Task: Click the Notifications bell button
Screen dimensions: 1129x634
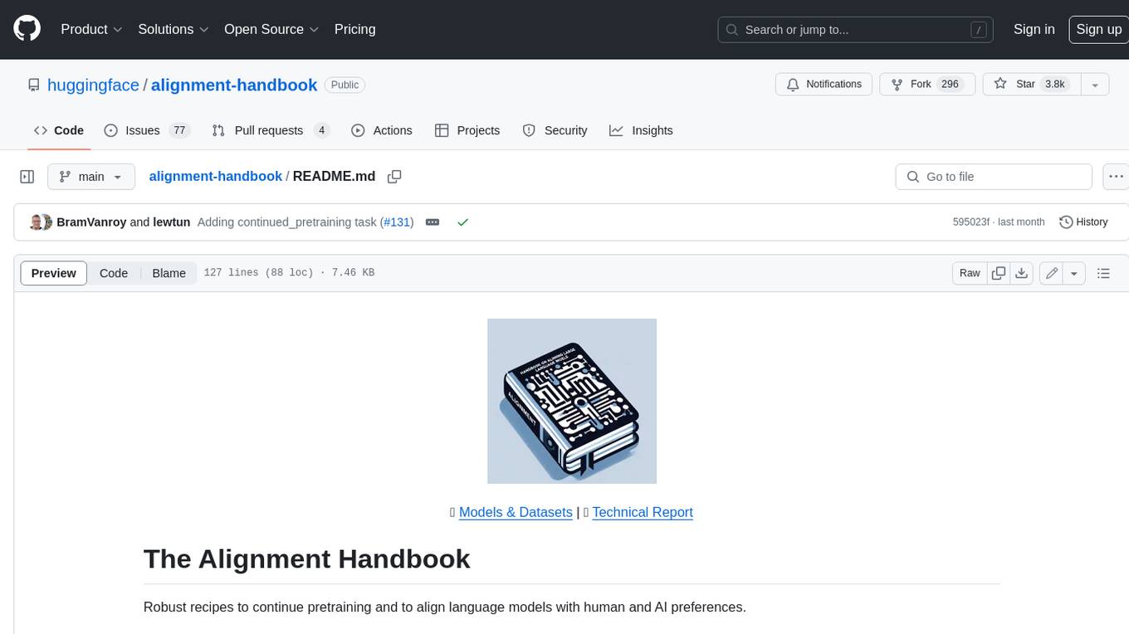Action: [824, 85]
